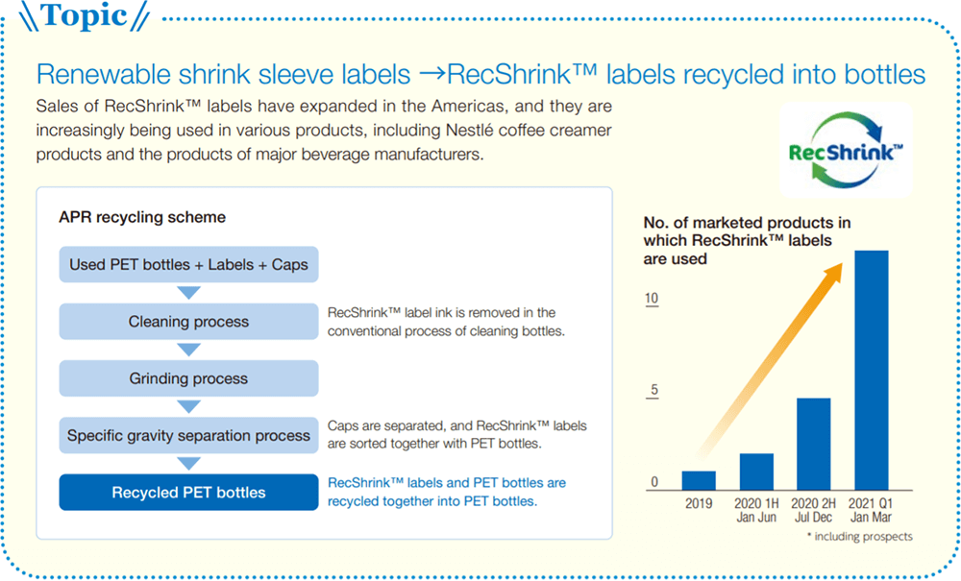The height and width of the screenshot is (581, 961).
Task: Click the 2020 1H Jan Jun bar
Action: pyautogui.click(x=756, y=472)
